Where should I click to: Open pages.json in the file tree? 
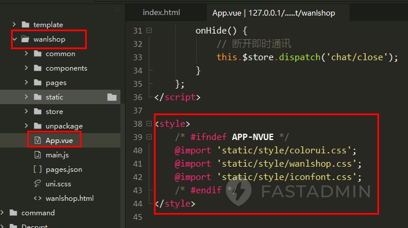(x=64, y=170)
